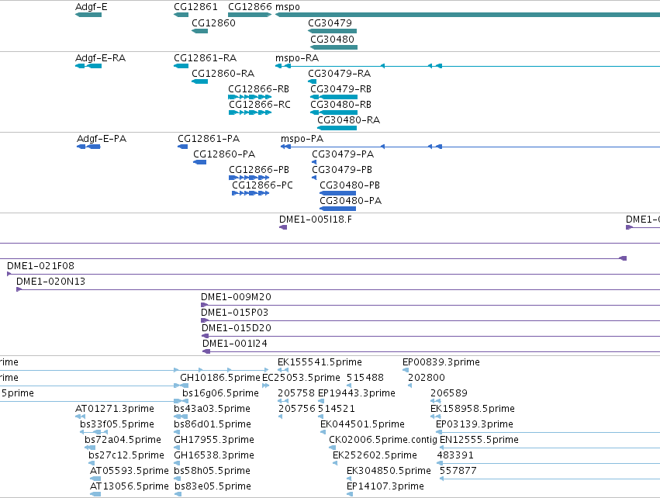Click the mspo-RA transcript label
The image size is (660, 498).
pyautogui.click(x=297, y=57)
